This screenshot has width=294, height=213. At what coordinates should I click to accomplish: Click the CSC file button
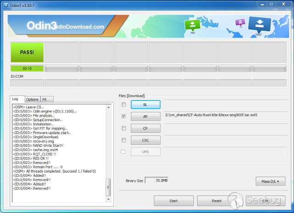click(146, 140)
